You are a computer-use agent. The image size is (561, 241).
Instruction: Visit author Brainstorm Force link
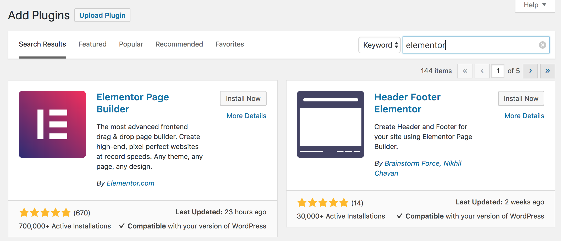(412, 163)
